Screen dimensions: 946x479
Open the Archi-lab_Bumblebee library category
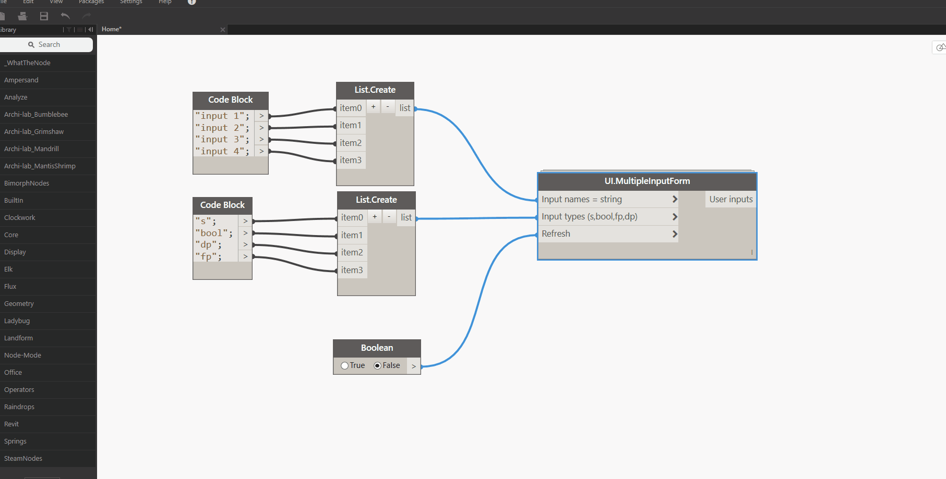[36, 114]
